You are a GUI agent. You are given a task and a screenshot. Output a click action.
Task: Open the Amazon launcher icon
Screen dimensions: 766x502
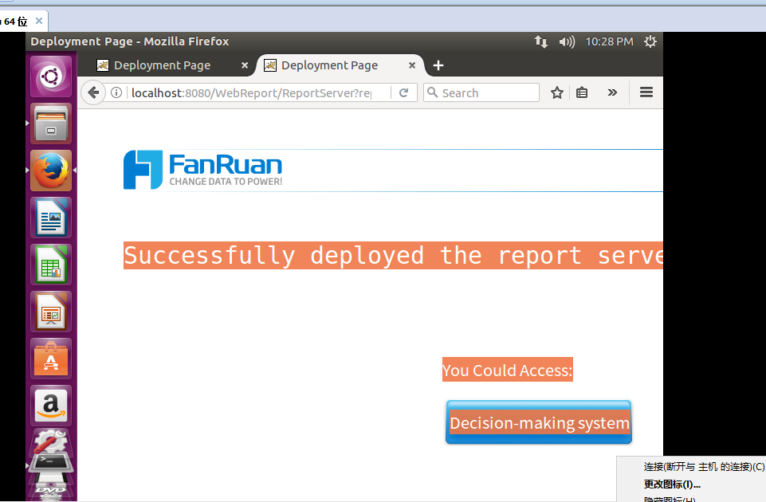tap(51, 406)
